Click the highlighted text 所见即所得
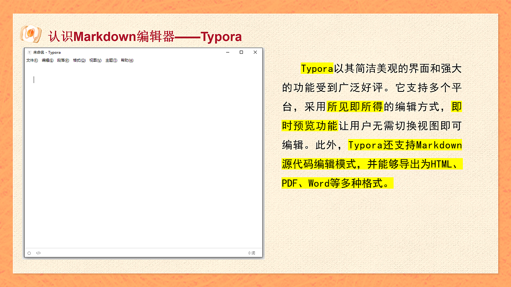The image size is (511, 287). [x=355, y=106]
